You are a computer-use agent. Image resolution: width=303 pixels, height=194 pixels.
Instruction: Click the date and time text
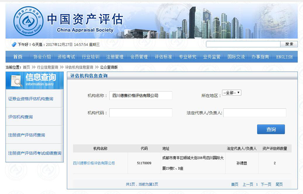73,44
